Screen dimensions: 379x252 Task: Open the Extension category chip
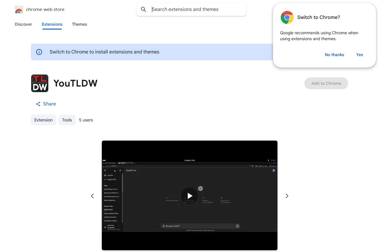point(44,120)
